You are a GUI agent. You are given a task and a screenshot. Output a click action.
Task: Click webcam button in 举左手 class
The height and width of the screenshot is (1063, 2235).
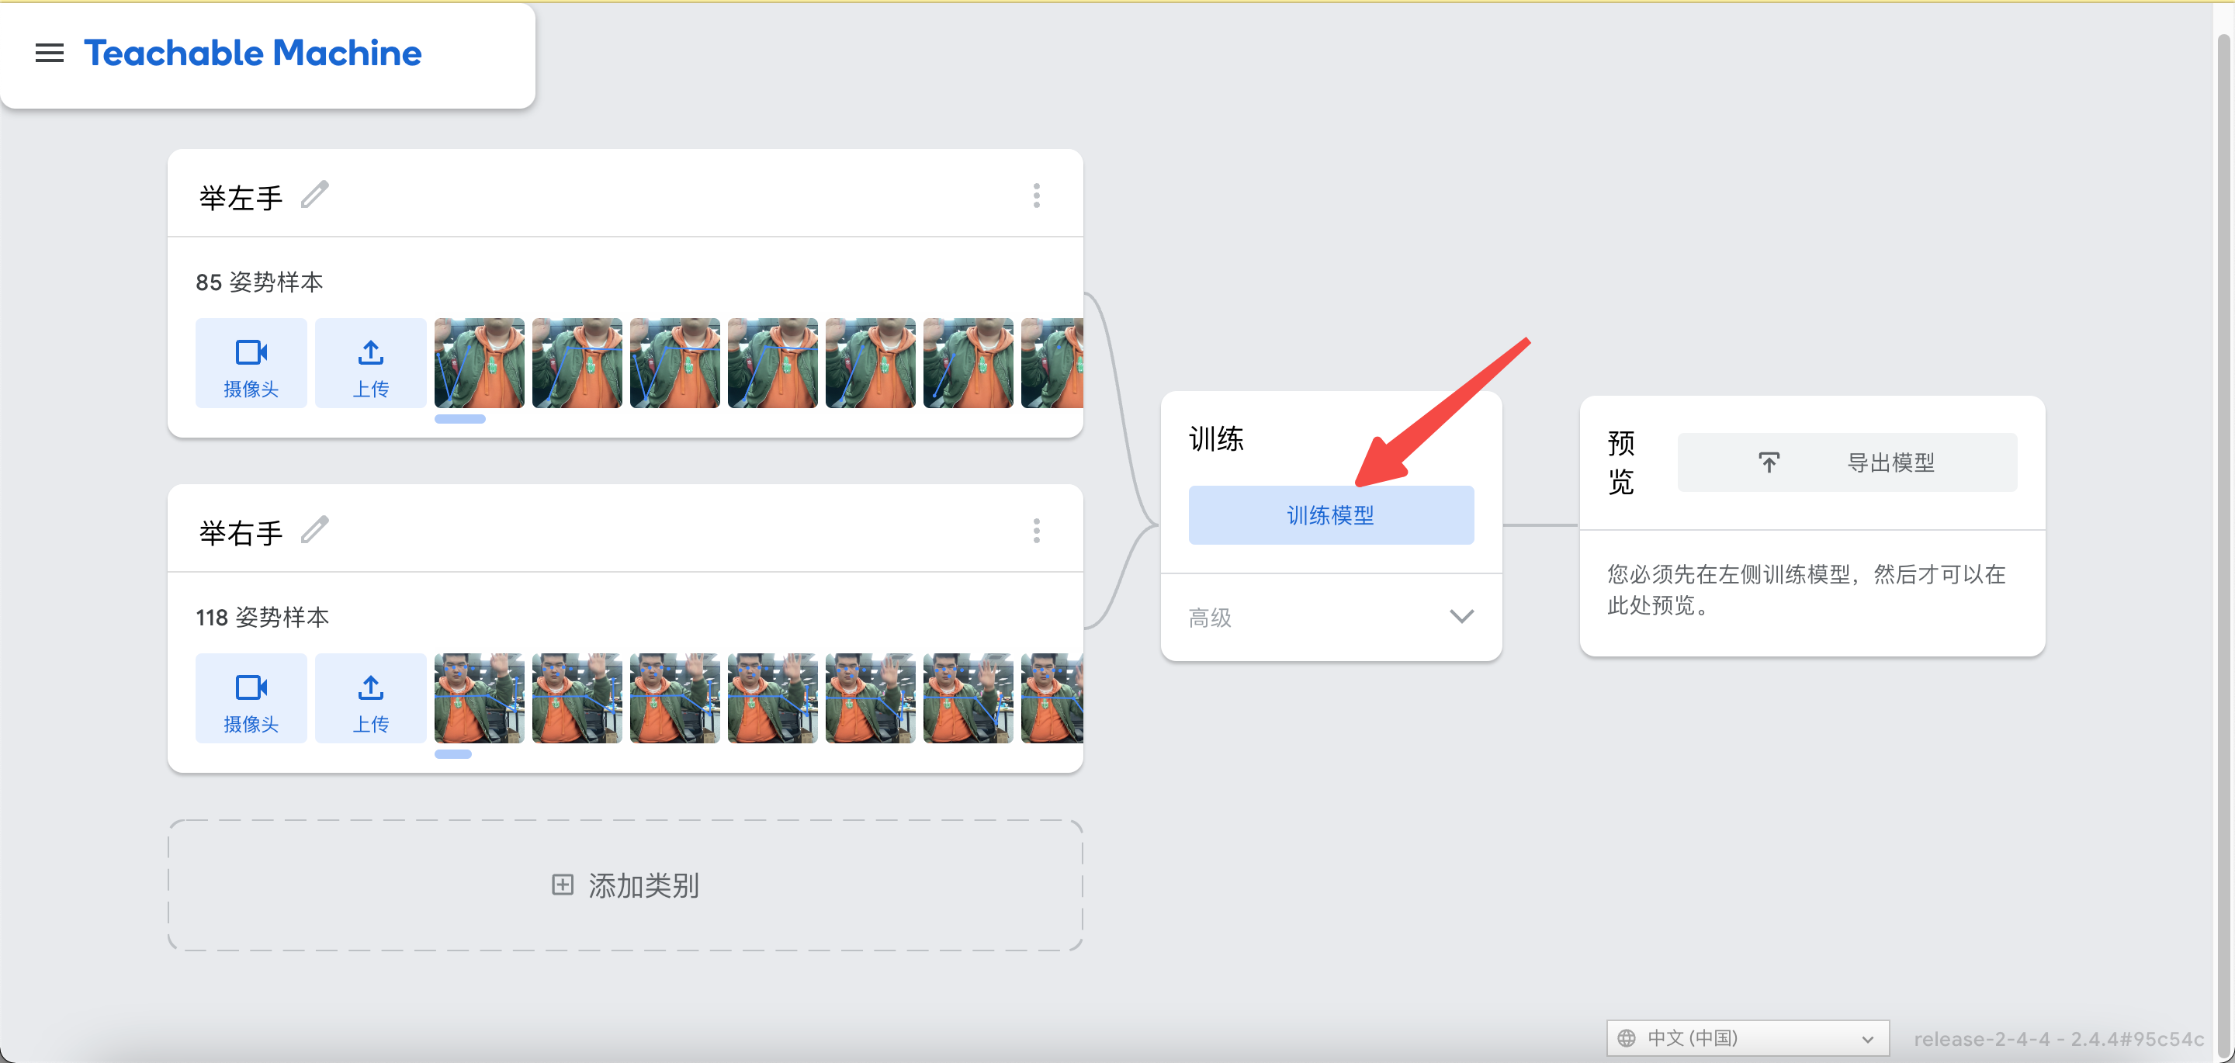(x=251, y=364)
